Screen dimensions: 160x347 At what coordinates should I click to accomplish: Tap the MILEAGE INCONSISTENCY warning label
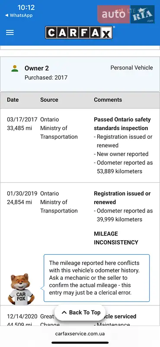[x=116, y=238]
